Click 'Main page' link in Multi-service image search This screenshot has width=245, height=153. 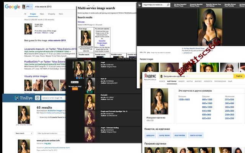point(81,22)
